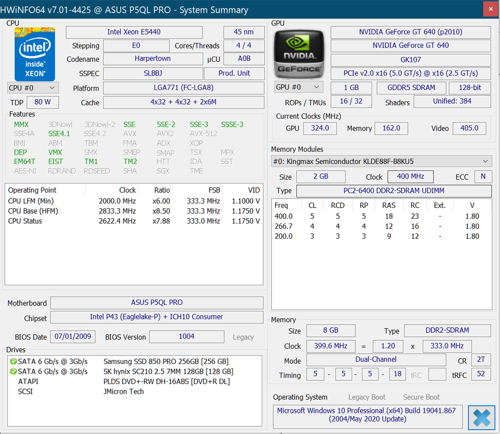Click the Prod. Unit field

click(x=235, y=73)
